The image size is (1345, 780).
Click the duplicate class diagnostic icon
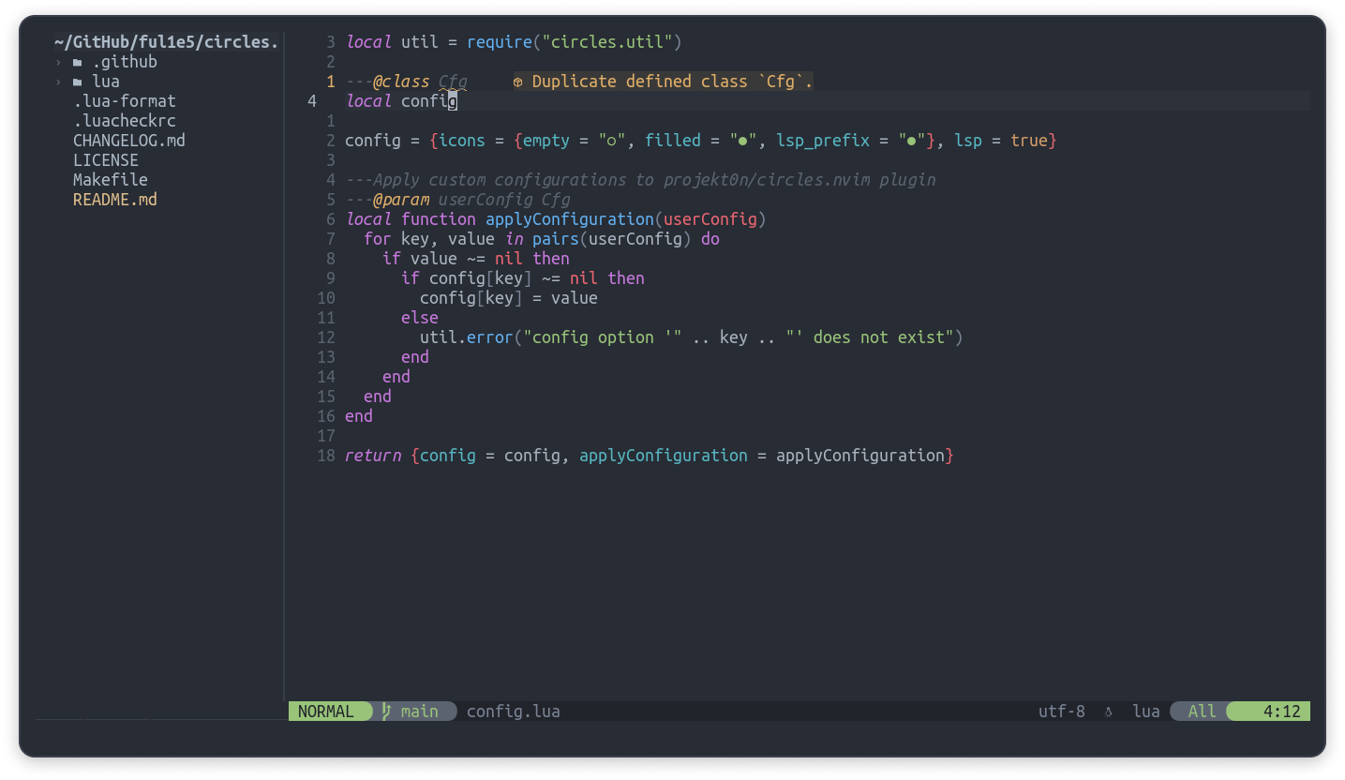(516, 82)
